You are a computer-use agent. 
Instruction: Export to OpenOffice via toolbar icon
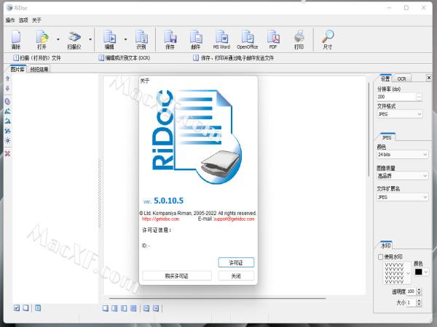pos(247,40)
